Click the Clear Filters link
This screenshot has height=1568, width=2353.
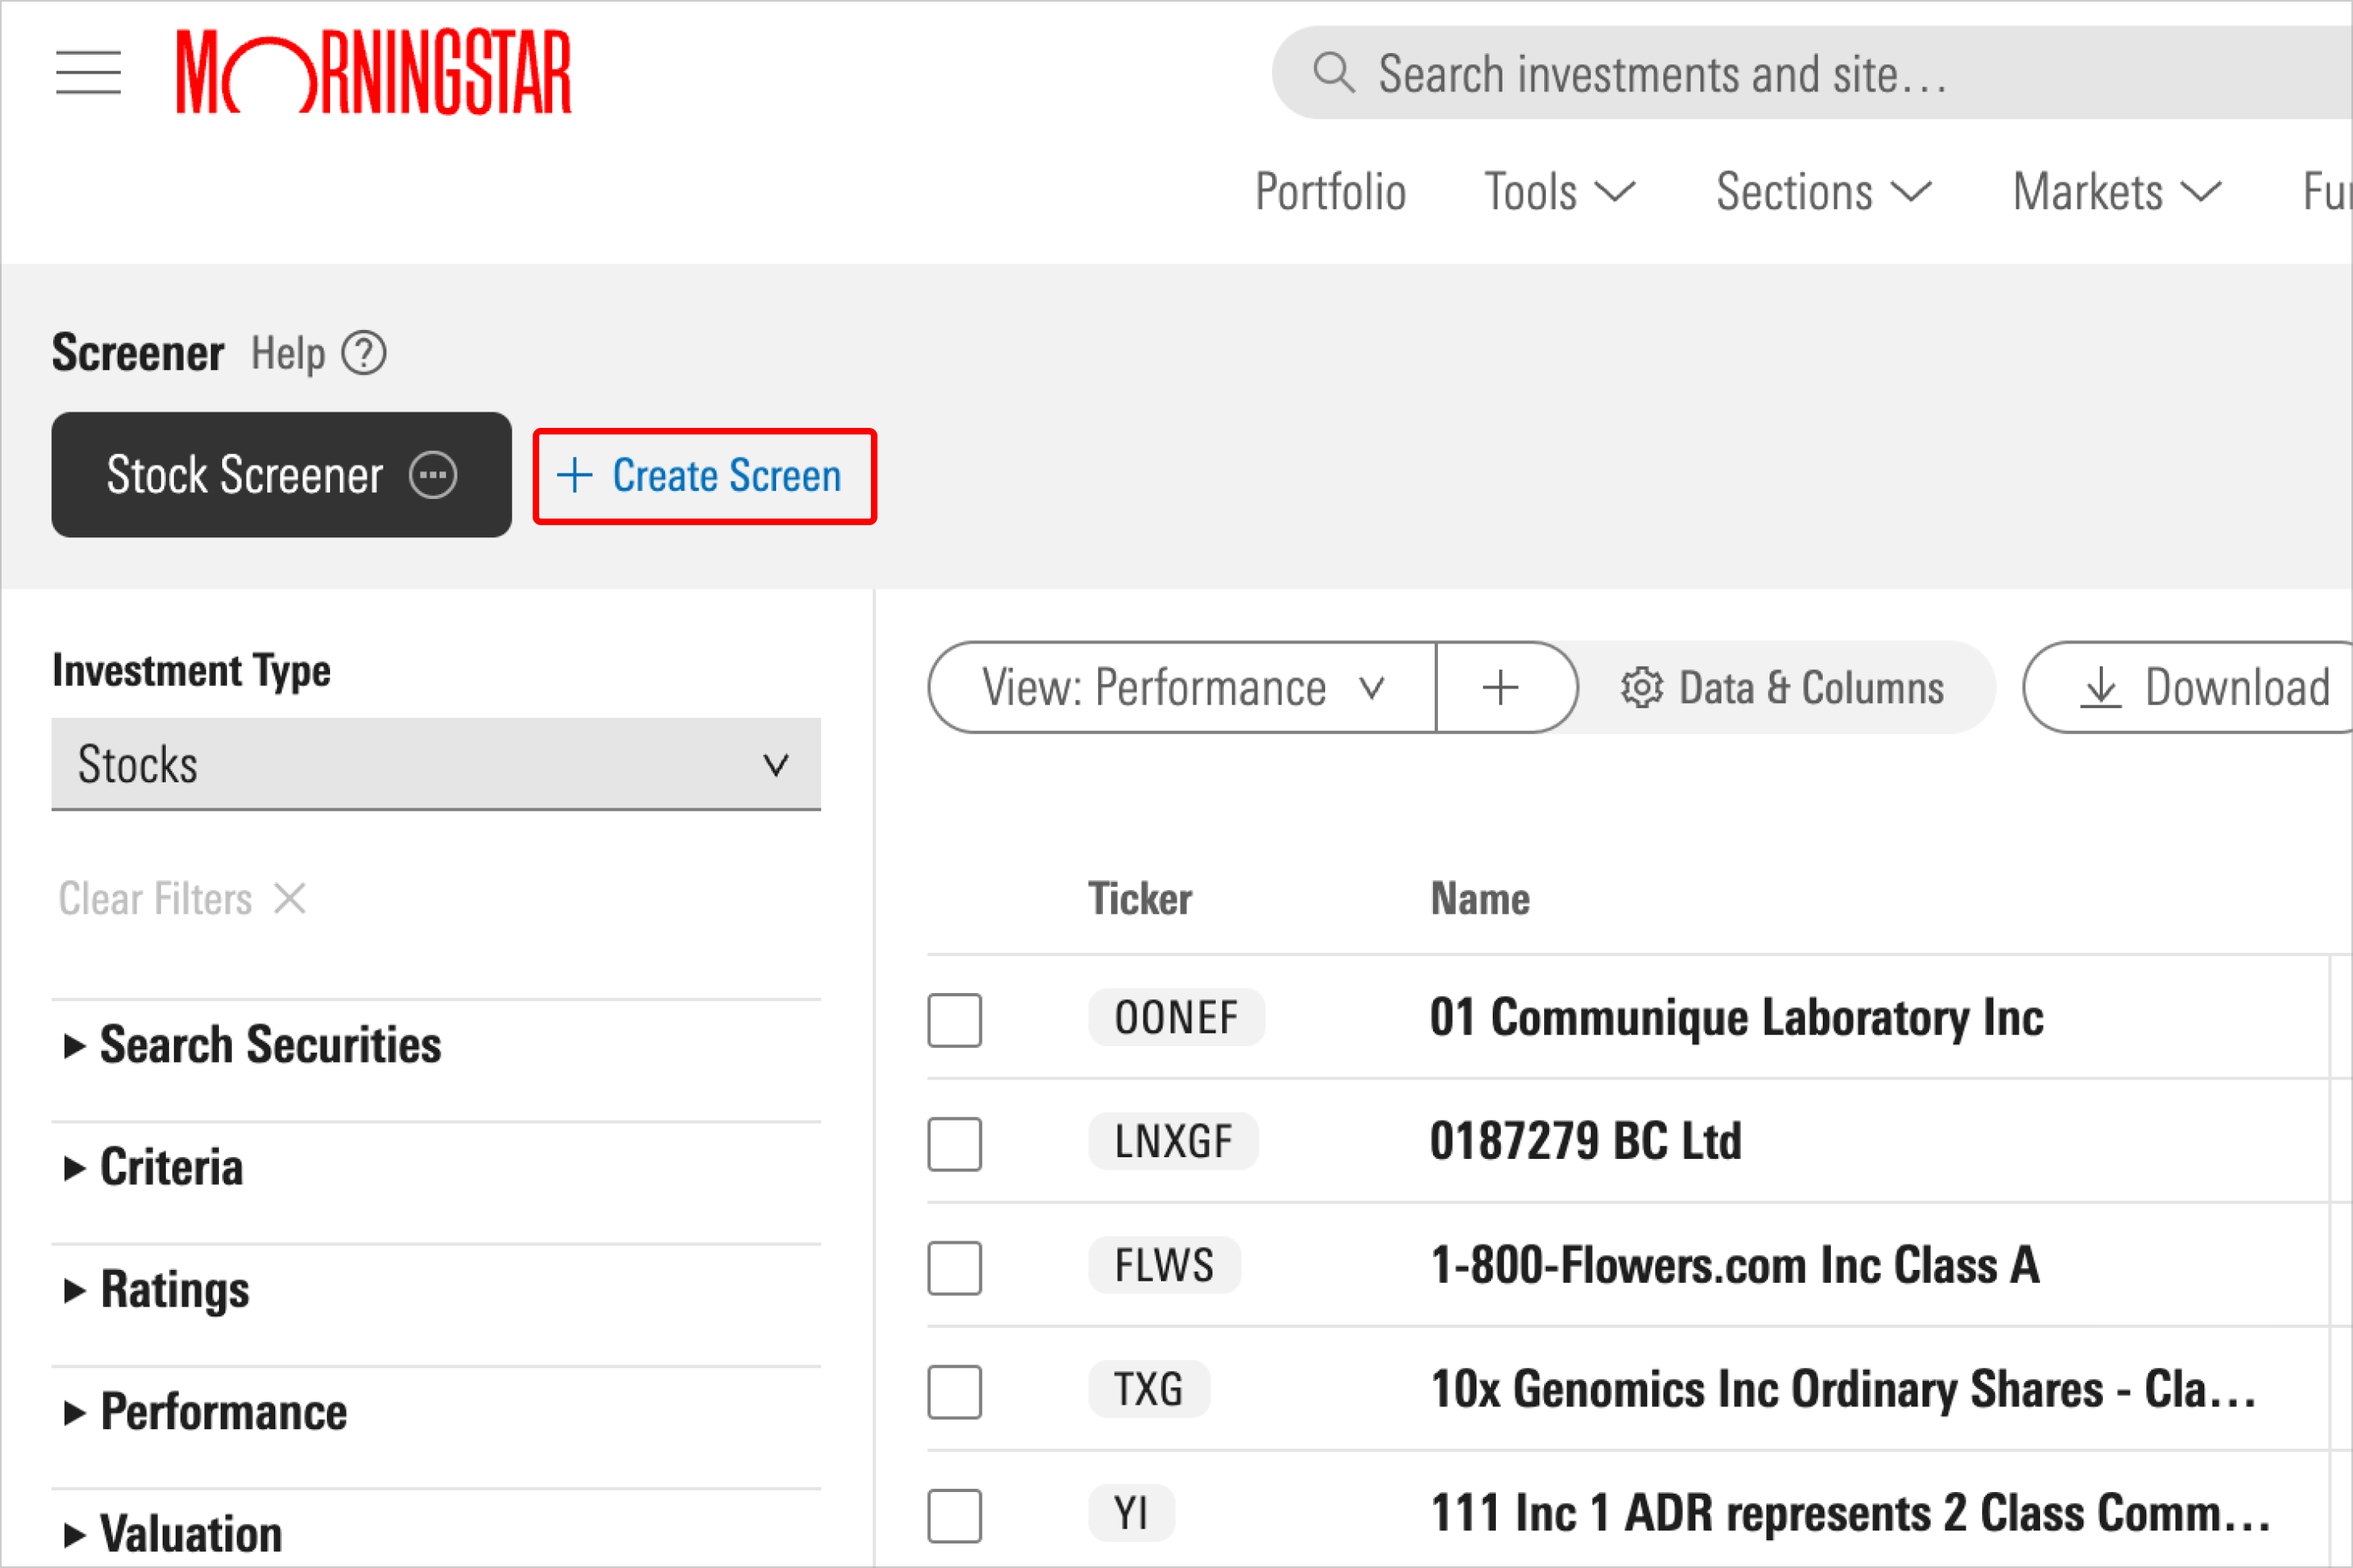pyautogui.click(x=182, y=898)
